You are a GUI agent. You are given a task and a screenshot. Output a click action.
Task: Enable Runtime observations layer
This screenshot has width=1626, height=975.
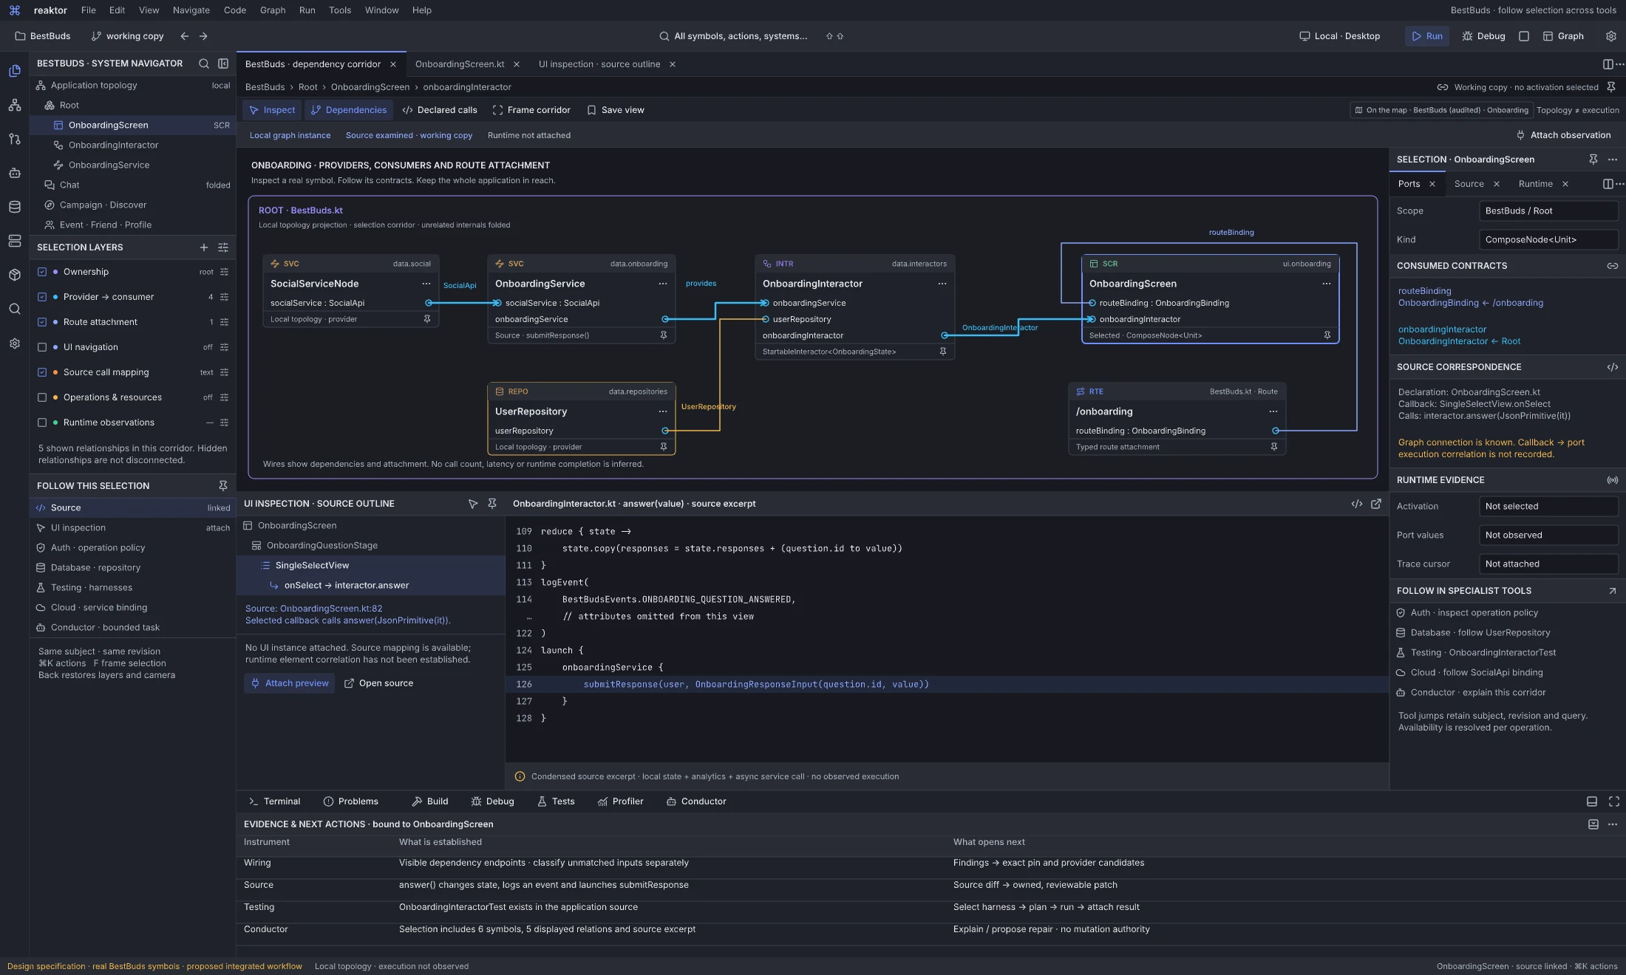tap(42, 422)
